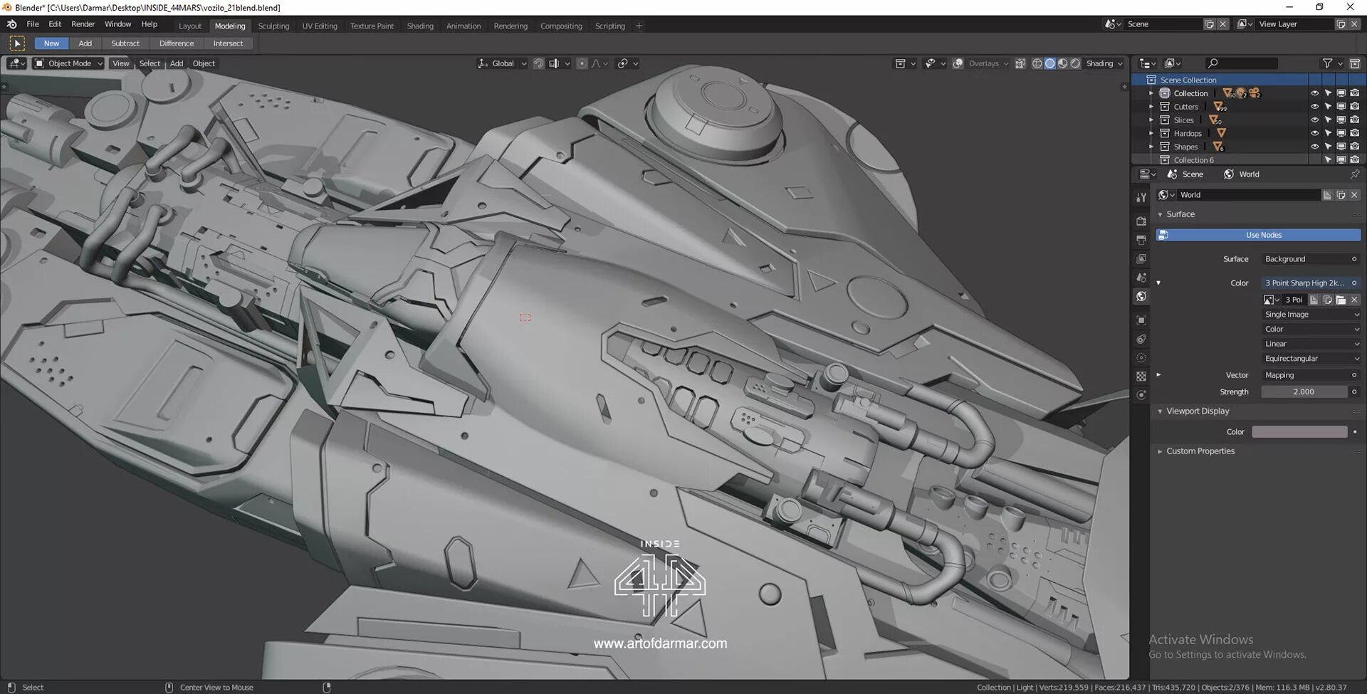Screen dimensions: 1367x694
Task: Click the Intersect boolean button
Action: 228,43
